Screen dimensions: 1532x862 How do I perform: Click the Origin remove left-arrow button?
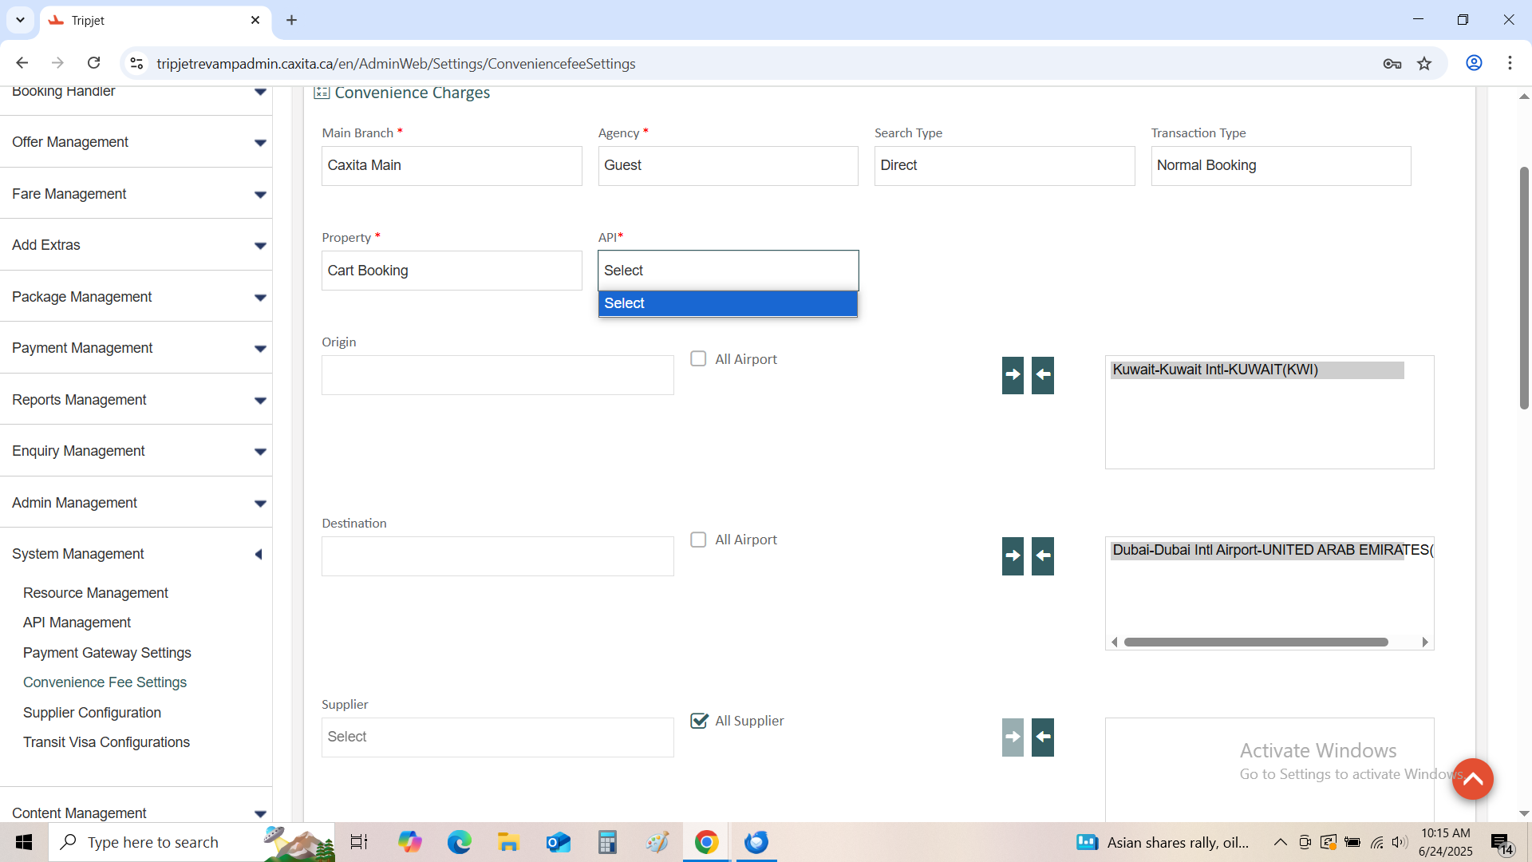point(1043,374)
